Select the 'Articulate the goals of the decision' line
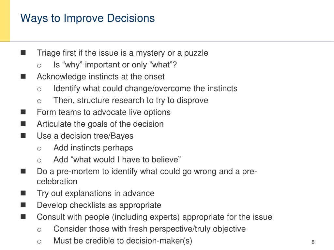Screen dimensions: 334x250 (100, 124)
